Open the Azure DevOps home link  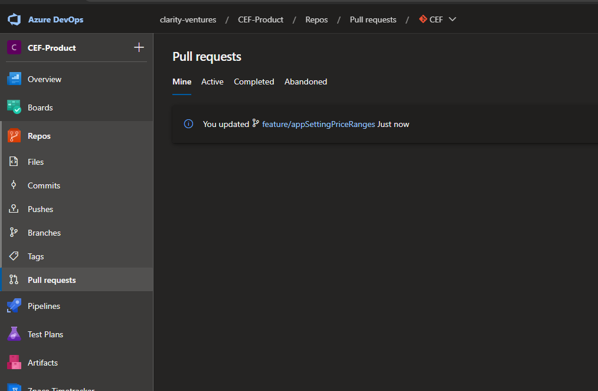tap(55, 19)
